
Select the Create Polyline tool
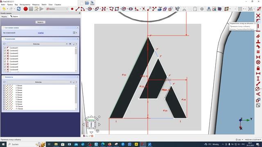click(111, 9)
